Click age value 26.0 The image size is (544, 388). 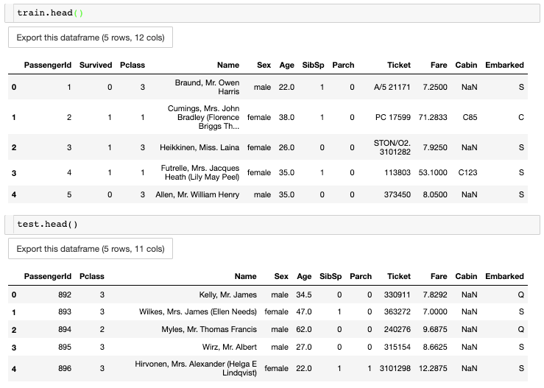[x=286, y=147]
